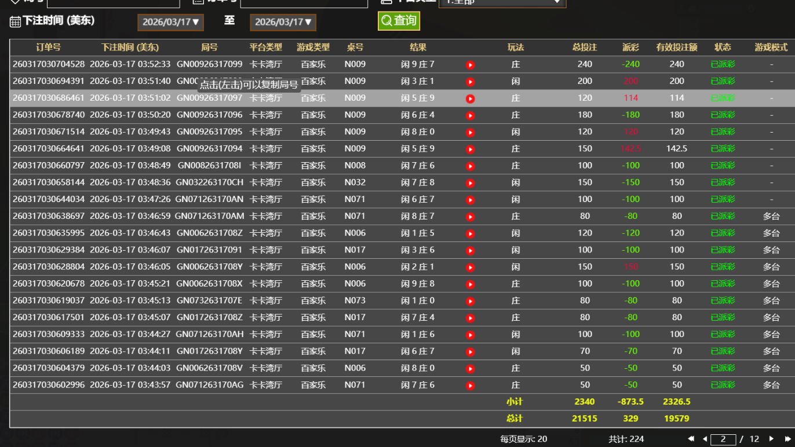
Task: Play replay for round GN0082631708I
Action: (x=470, y=166)
